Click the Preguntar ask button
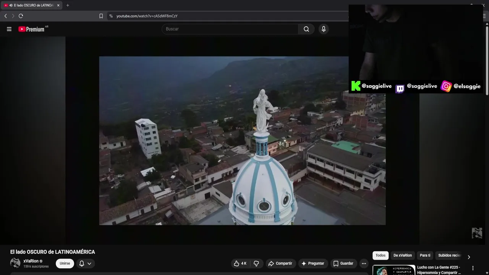This screenshot has height=275, width=489. coord(313,264)
